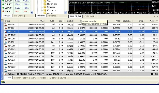
Task: Open the Trade tab in Terminal
Action: (8, 78)
